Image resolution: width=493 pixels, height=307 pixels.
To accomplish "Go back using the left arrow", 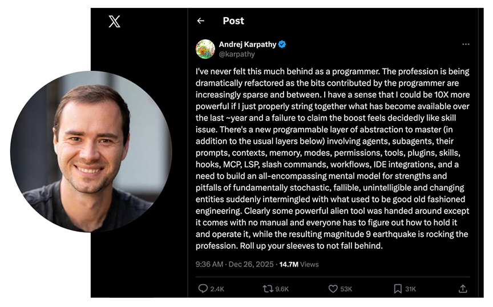I will pos(200,21).
